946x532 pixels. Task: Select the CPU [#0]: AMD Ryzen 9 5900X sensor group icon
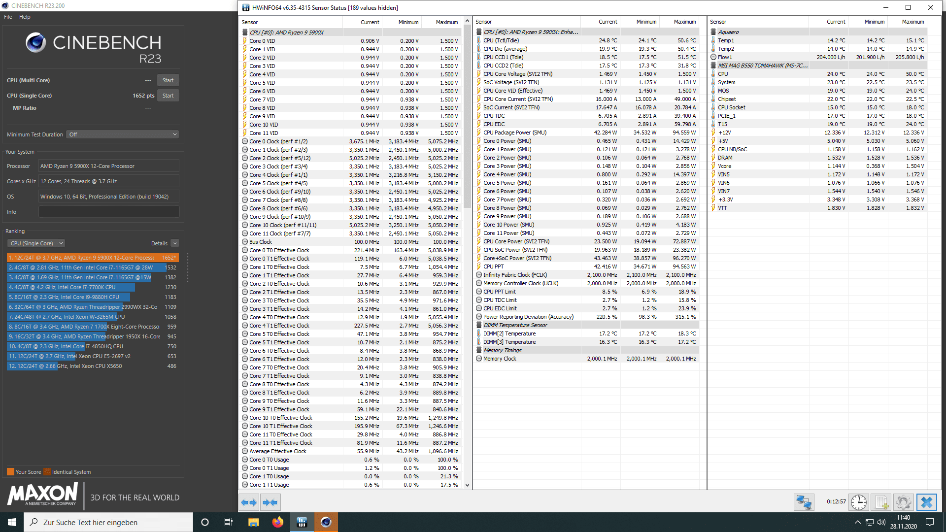tap(245, 33)
